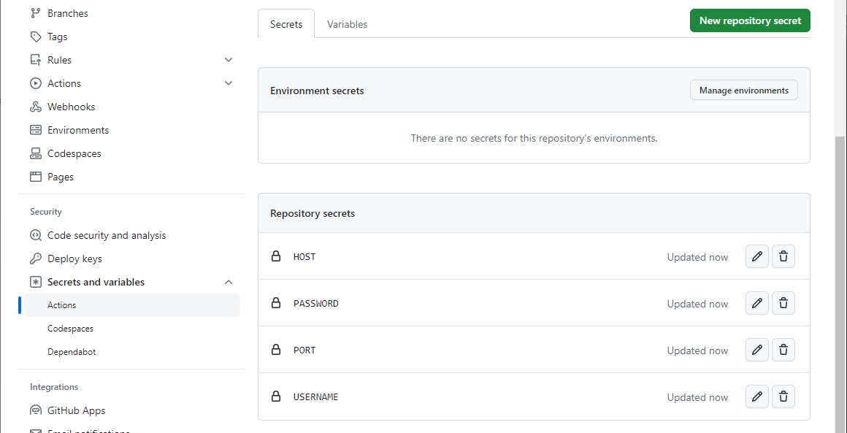Delete the HOST secret via trash icon

[x=783, y=256]
